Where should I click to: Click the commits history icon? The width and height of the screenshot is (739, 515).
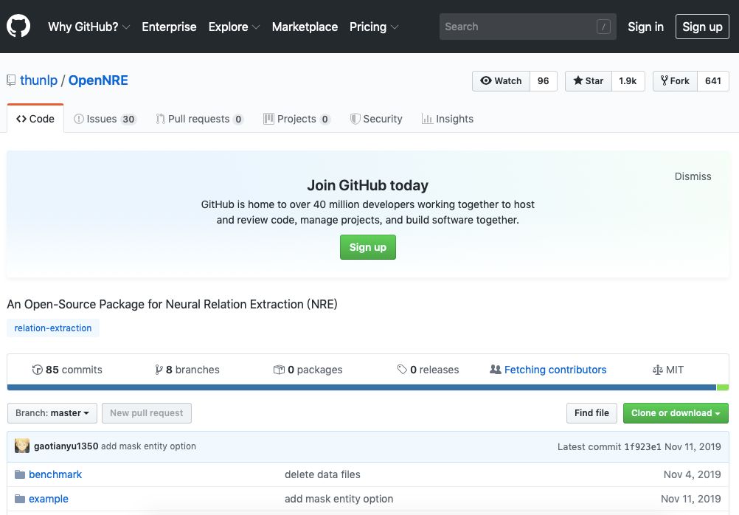pos(38,370)
